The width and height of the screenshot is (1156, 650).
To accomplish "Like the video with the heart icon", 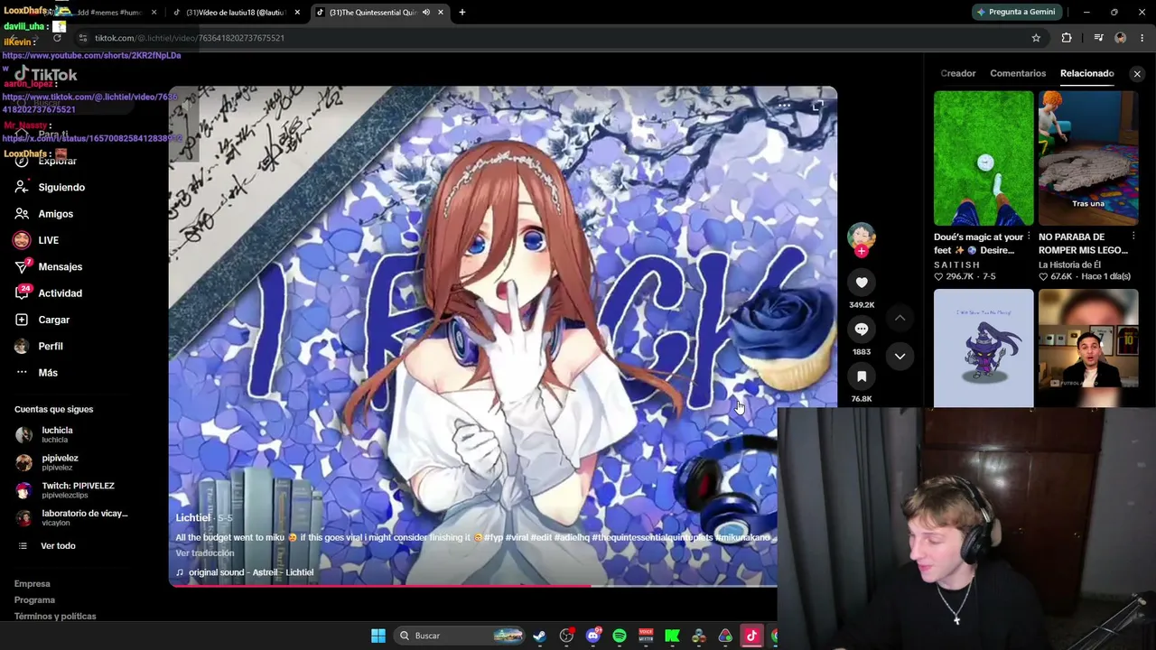I will pyautogui.click(x=862, y=283).
